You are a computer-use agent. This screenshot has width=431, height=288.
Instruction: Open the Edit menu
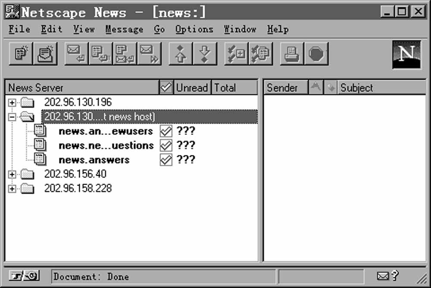(51, 29)
